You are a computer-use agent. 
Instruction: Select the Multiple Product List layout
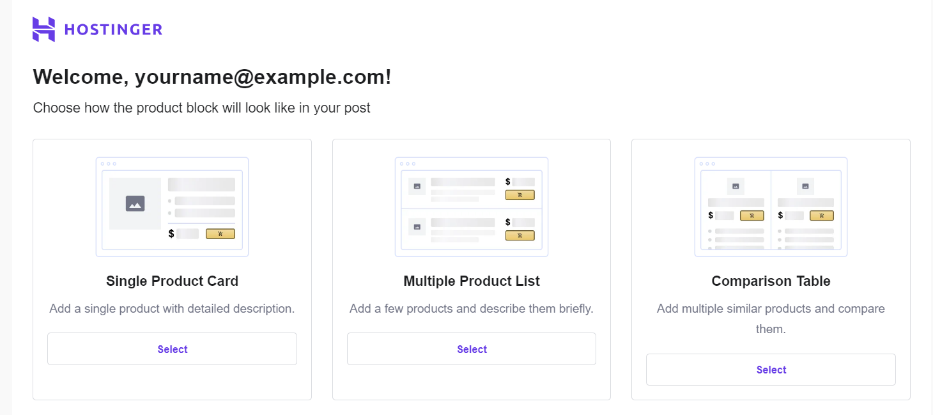[471, 348]
